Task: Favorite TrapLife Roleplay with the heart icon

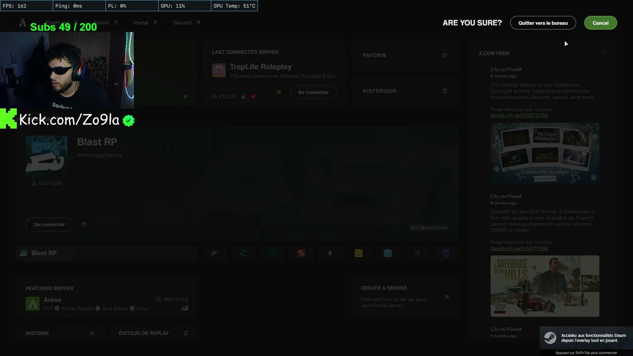Action: click(279, 92)
